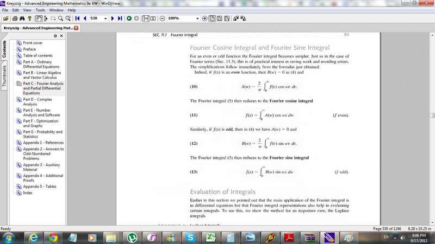Viewport: 435px width, 244px height.
Task: Open page number dropdown showing 530
Action: click(105, 18)
